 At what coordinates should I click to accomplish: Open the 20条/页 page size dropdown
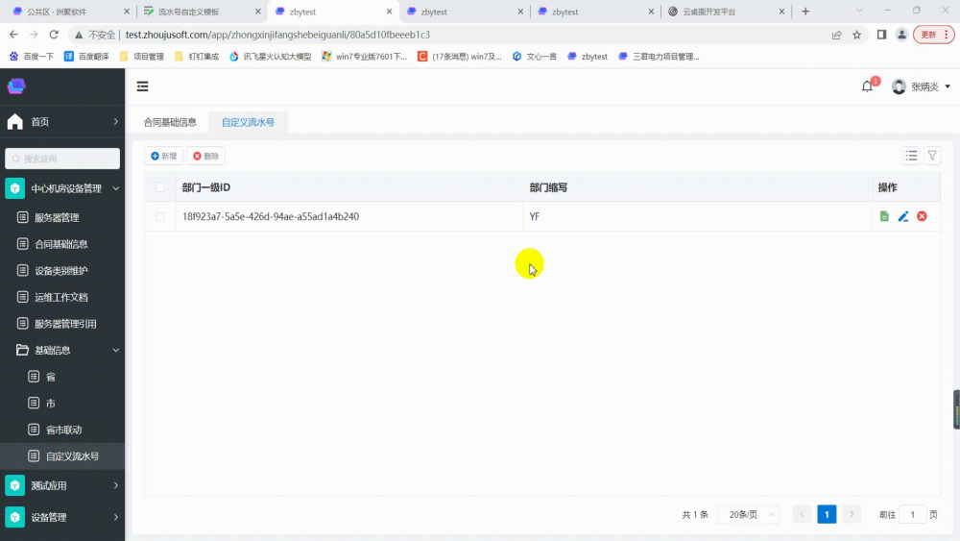[748, 514]
